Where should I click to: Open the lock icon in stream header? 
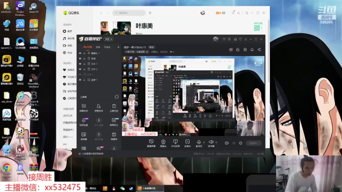pos(238,49)
